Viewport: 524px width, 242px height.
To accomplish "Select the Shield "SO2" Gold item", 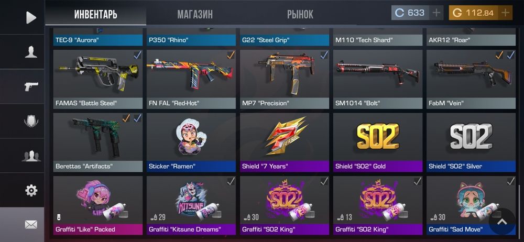I will 378,142.
